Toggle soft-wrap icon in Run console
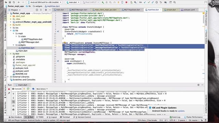The image size is (219, 123). (13, 102)
